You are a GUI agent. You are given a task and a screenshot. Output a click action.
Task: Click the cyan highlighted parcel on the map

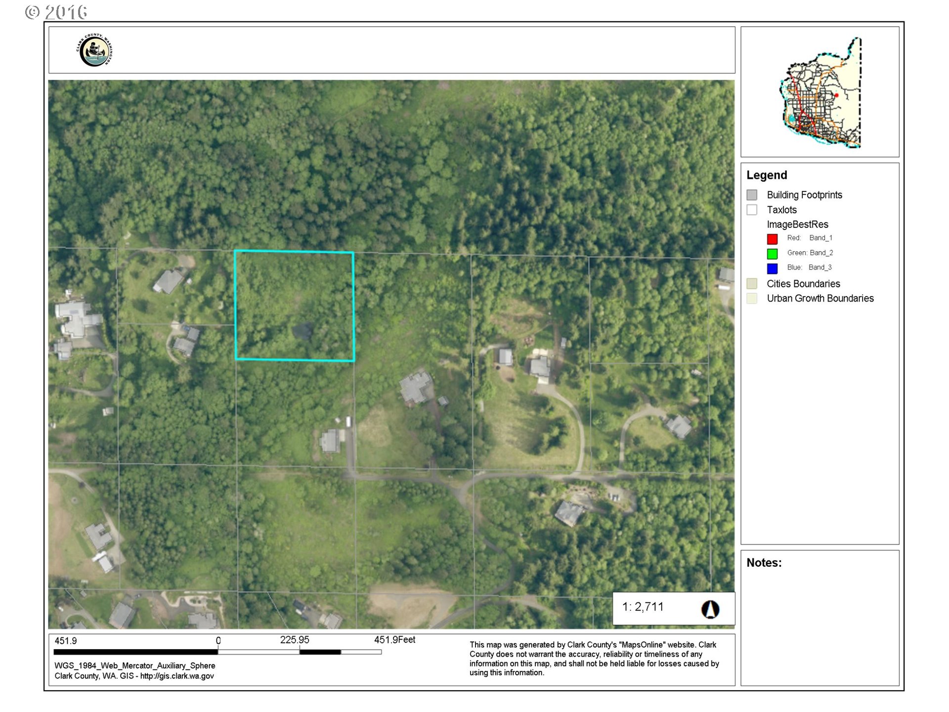[295, 306]
